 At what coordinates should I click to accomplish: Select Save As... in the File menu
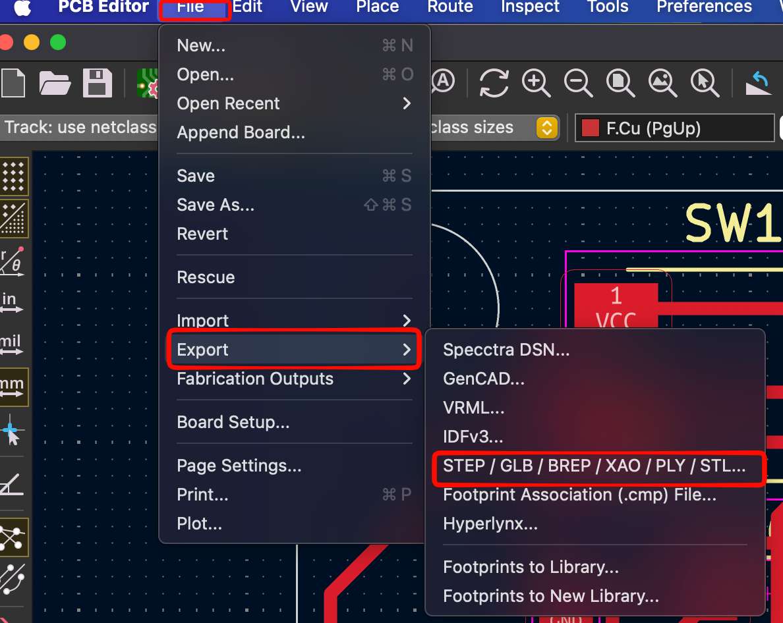(295, 205)
